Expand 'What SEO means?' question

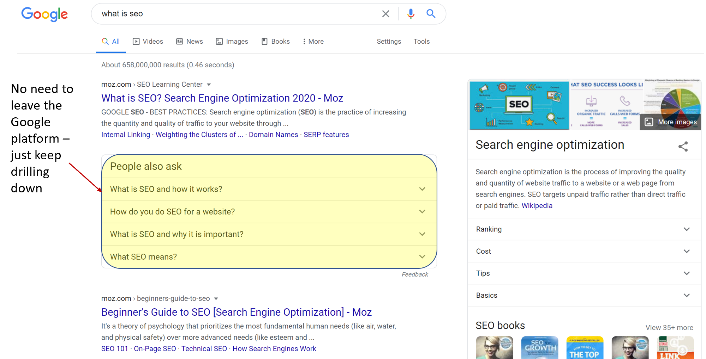(269, 257)
